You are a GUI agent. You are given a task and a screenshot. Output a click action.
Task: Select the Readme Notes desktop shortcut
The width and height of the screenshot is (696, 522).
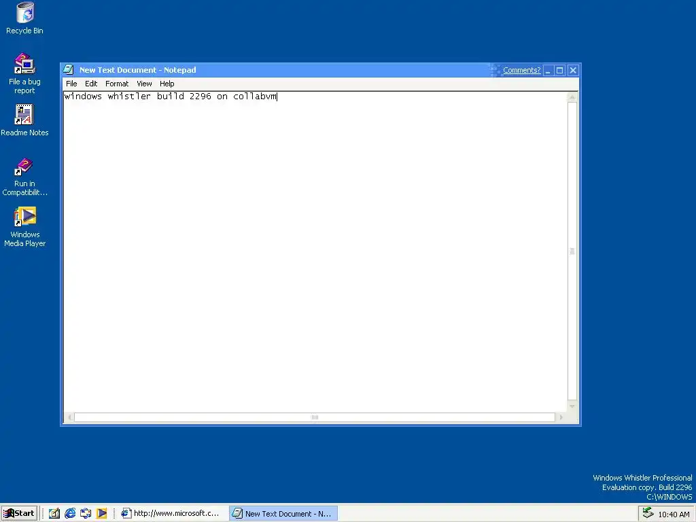24,120
